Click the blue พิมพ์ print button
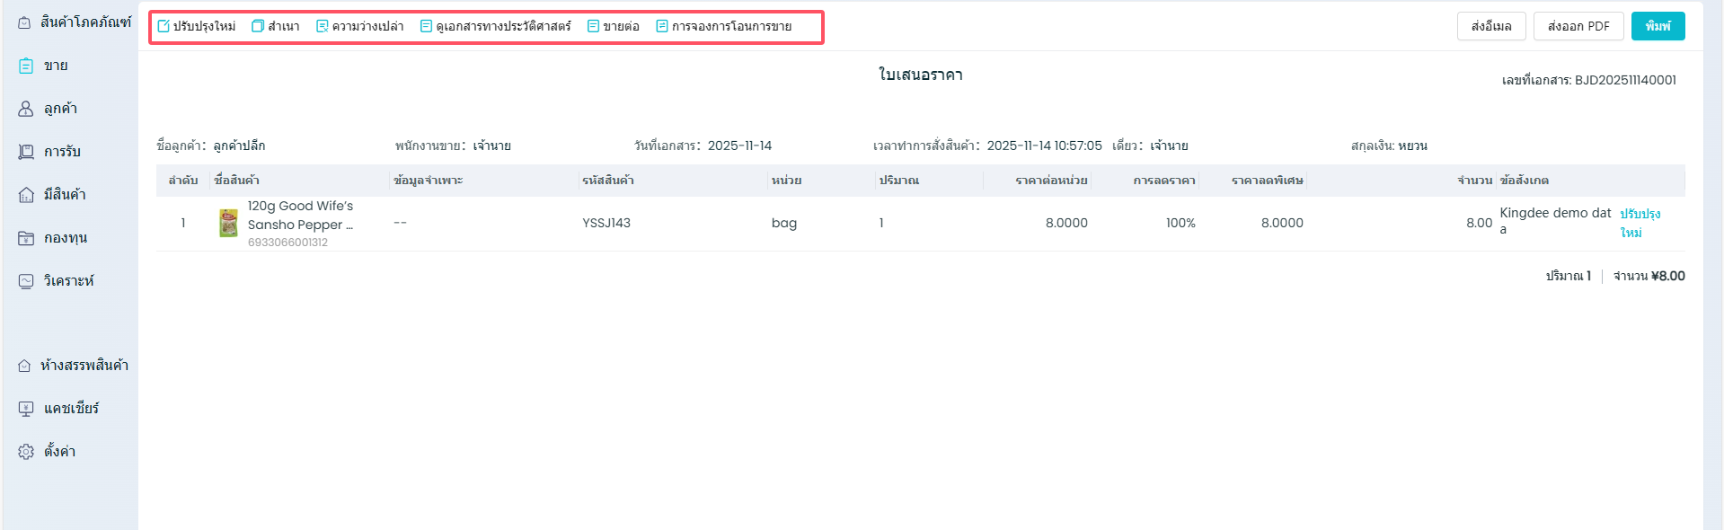The width and height of the screenshot is (1724, 530). click(1658, 26)
